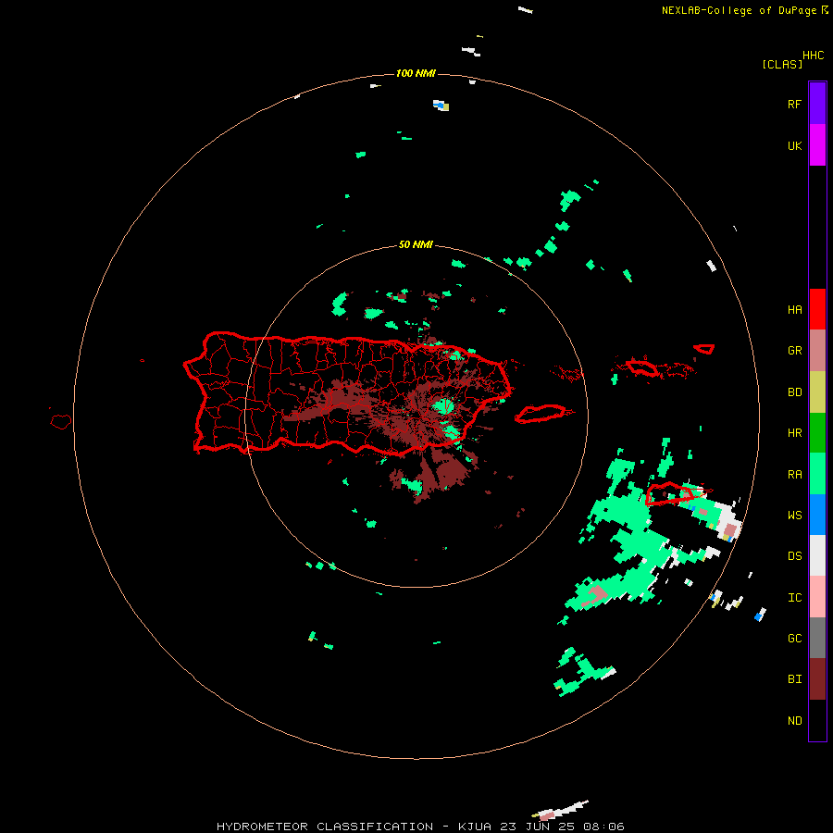Click the BI brown legend swatch

coord(817,679)
